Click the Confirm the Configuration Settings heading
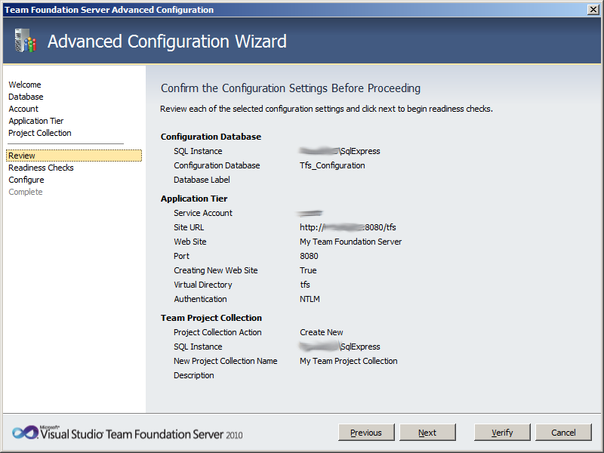This screenshot has width=604, height=453. (x=291, y=88)
